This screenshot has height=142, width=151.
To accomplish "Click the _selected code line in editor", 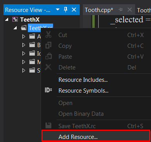I will [130, 20].
